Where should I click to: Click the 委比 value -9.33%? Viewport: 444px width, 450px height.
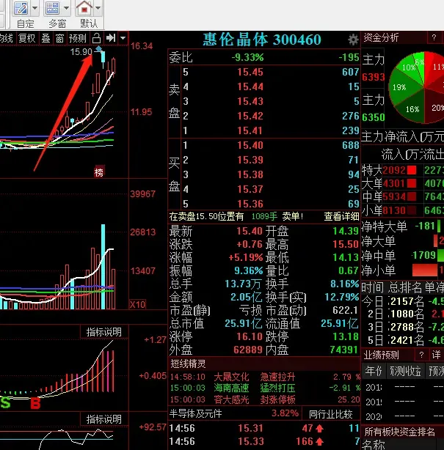pos(248,57)
